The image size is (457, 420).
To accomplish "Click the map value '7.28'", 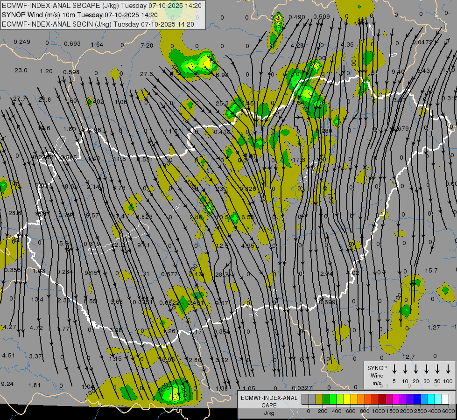I will click(x=147, y=45).
